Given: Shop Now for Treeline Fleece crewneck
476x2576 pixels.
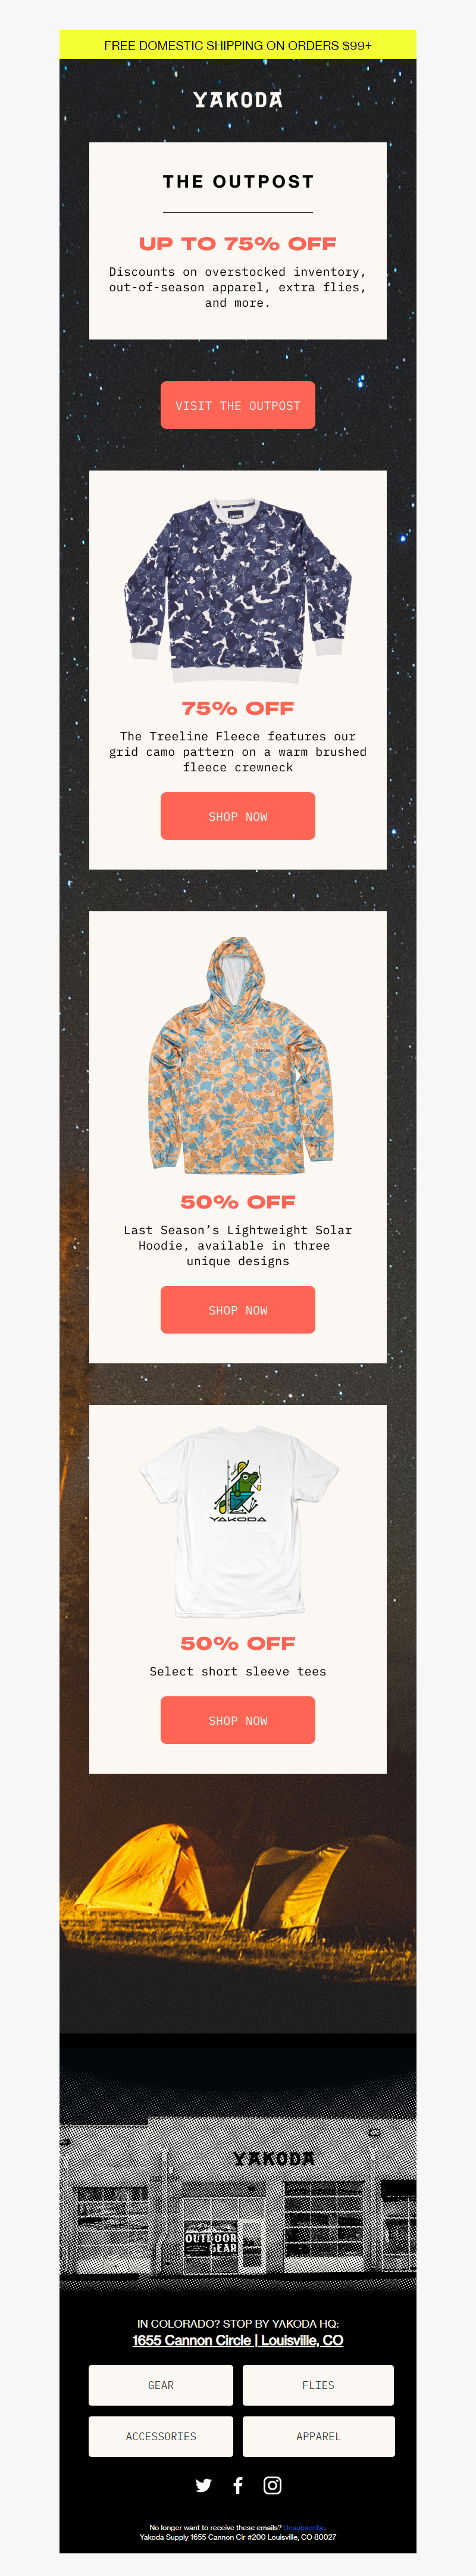Looking at the screenshot, I should [238, 816].
